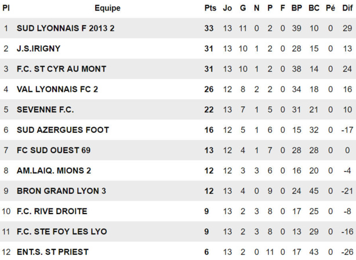Click the Pl column header
The width and height of the screenshot is (356, 260).
tap(6, 8)
